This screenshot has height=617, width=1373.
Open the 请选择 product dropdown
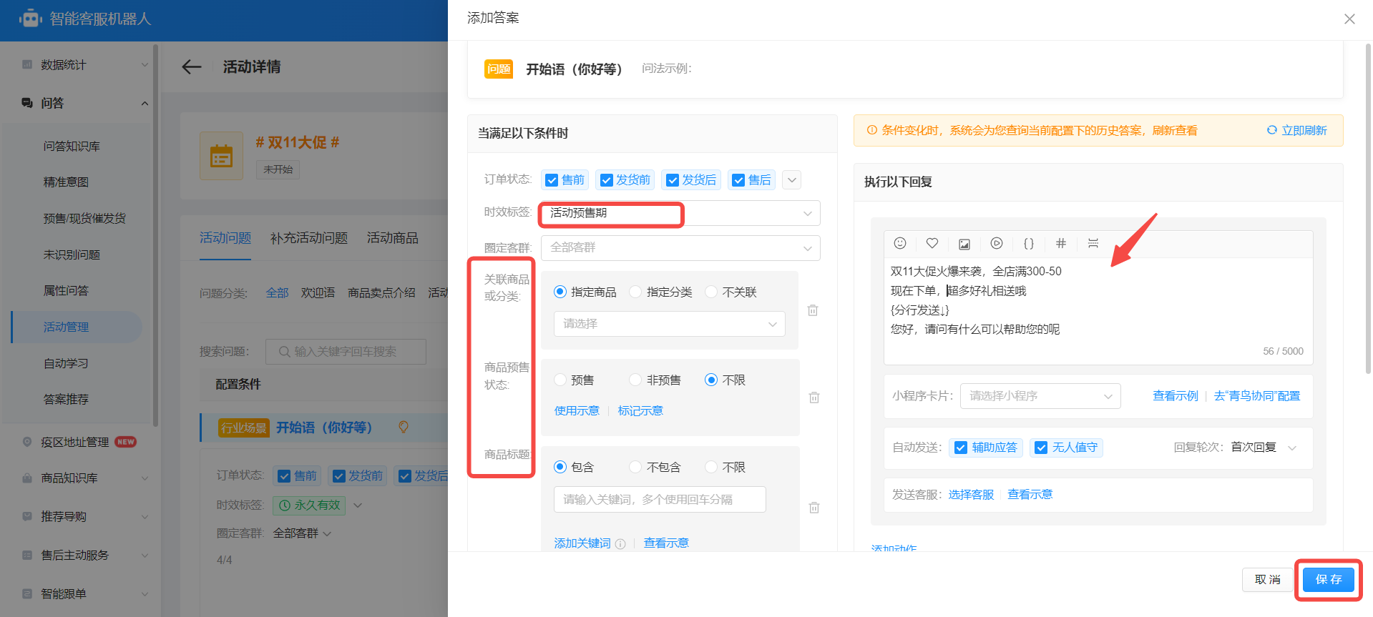click(670, 324)
